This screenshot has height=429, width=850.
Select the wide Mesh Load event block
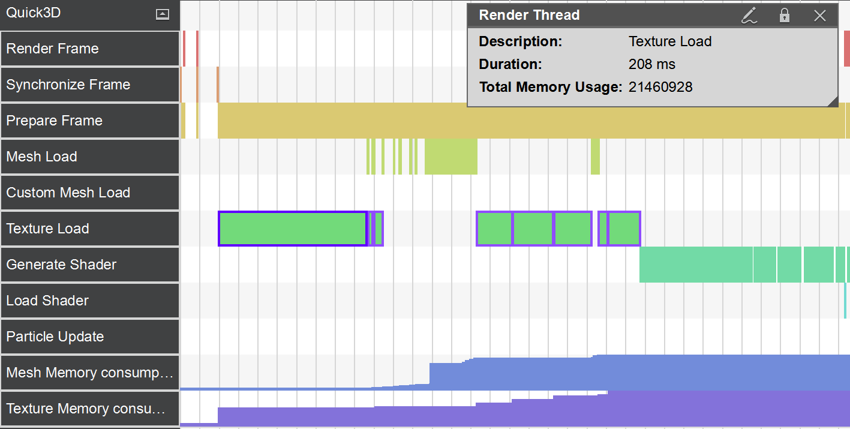point(450,158)
